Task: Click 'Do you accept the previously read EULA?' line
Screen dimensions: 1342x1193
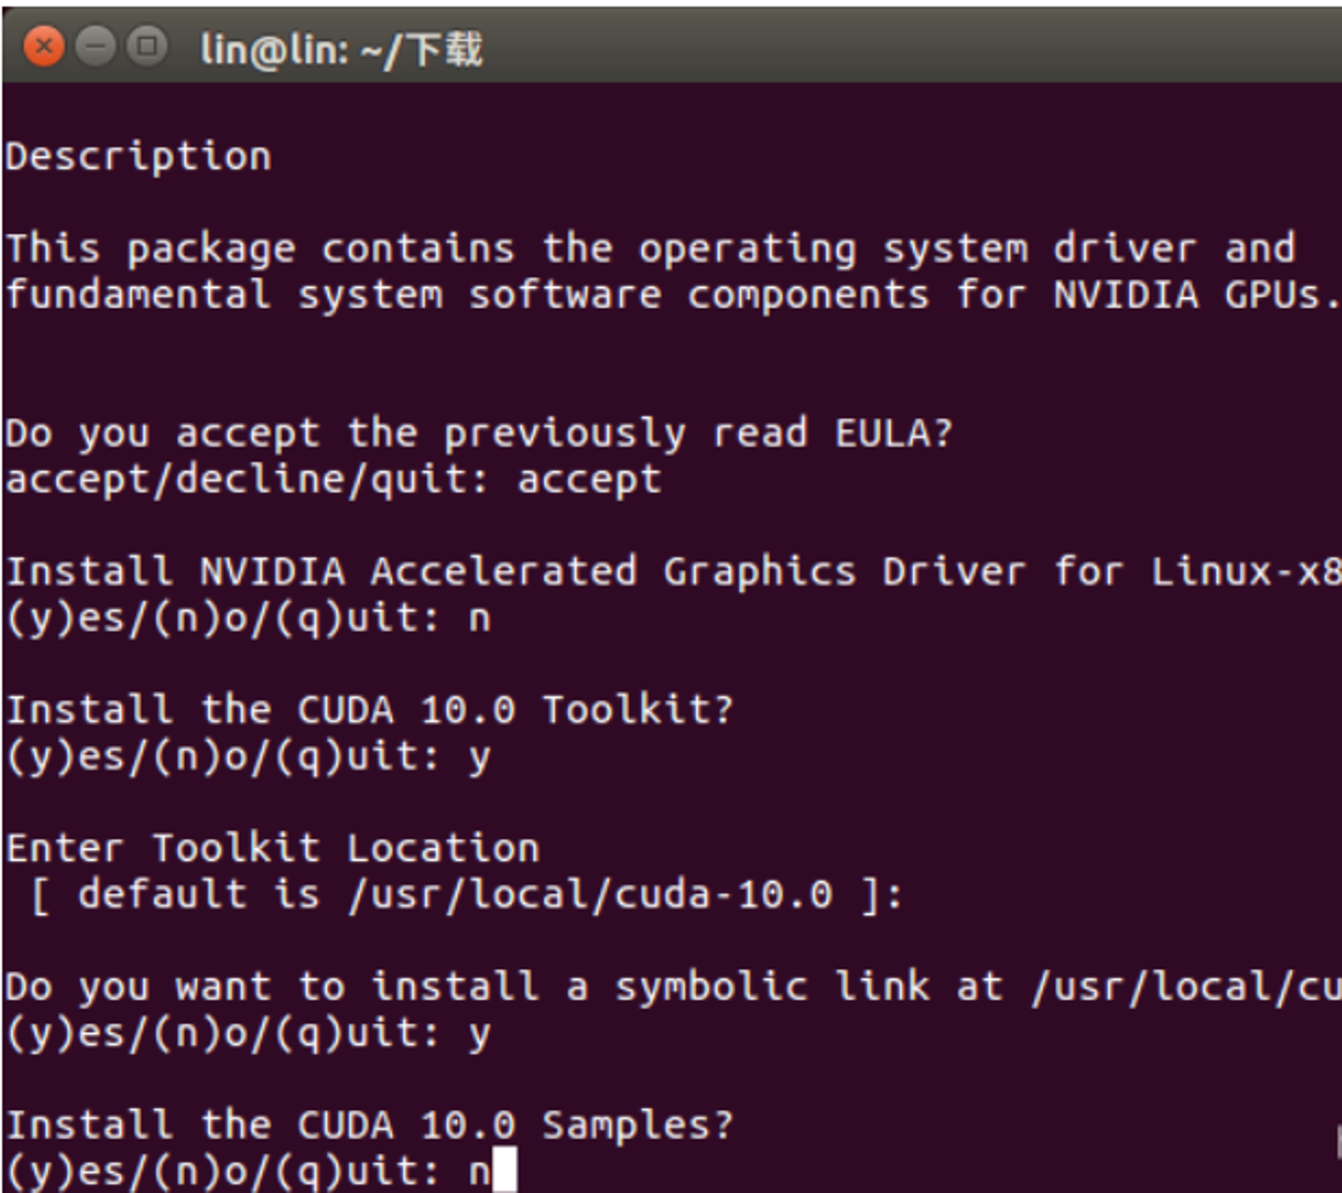Action: [x=479, y=434]
